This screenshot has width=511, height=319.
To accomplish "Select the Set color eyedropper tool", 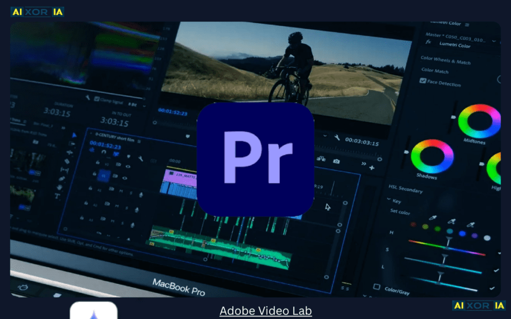I will (x=433, y=217).
